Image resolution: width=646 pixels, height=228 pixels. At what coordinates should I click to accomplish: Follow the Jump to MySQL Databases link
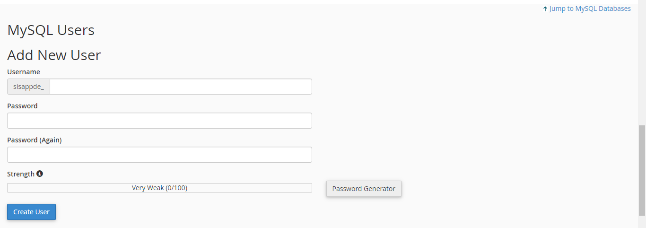point(590,9)
